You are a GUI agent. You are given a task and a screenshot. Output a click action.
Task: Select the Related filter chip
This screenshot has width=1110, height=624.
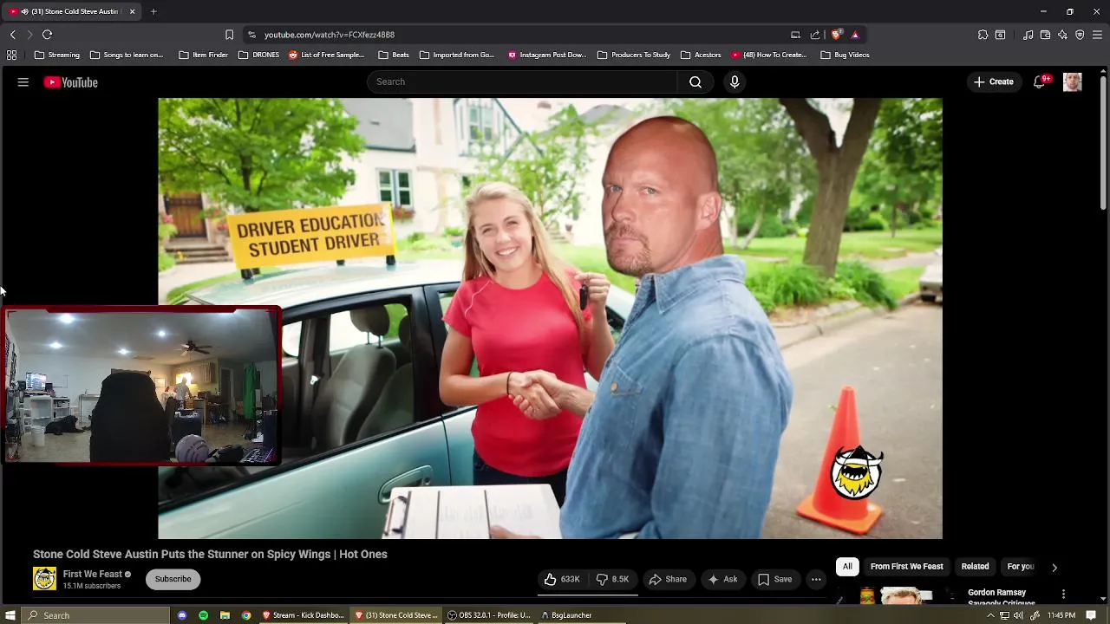(x=975, y=567)
